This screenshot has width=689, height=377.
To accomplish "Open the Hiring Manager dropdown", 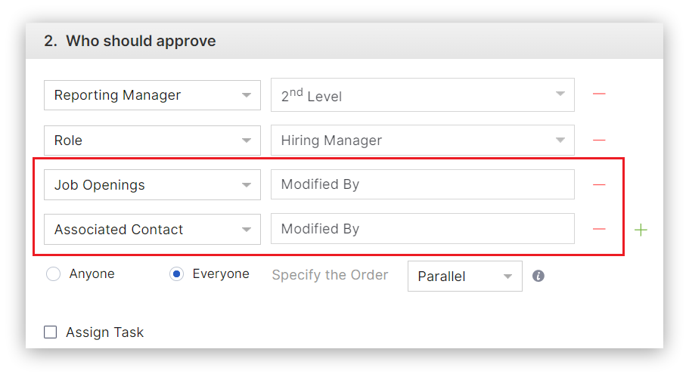I will [x=422, y=141].
